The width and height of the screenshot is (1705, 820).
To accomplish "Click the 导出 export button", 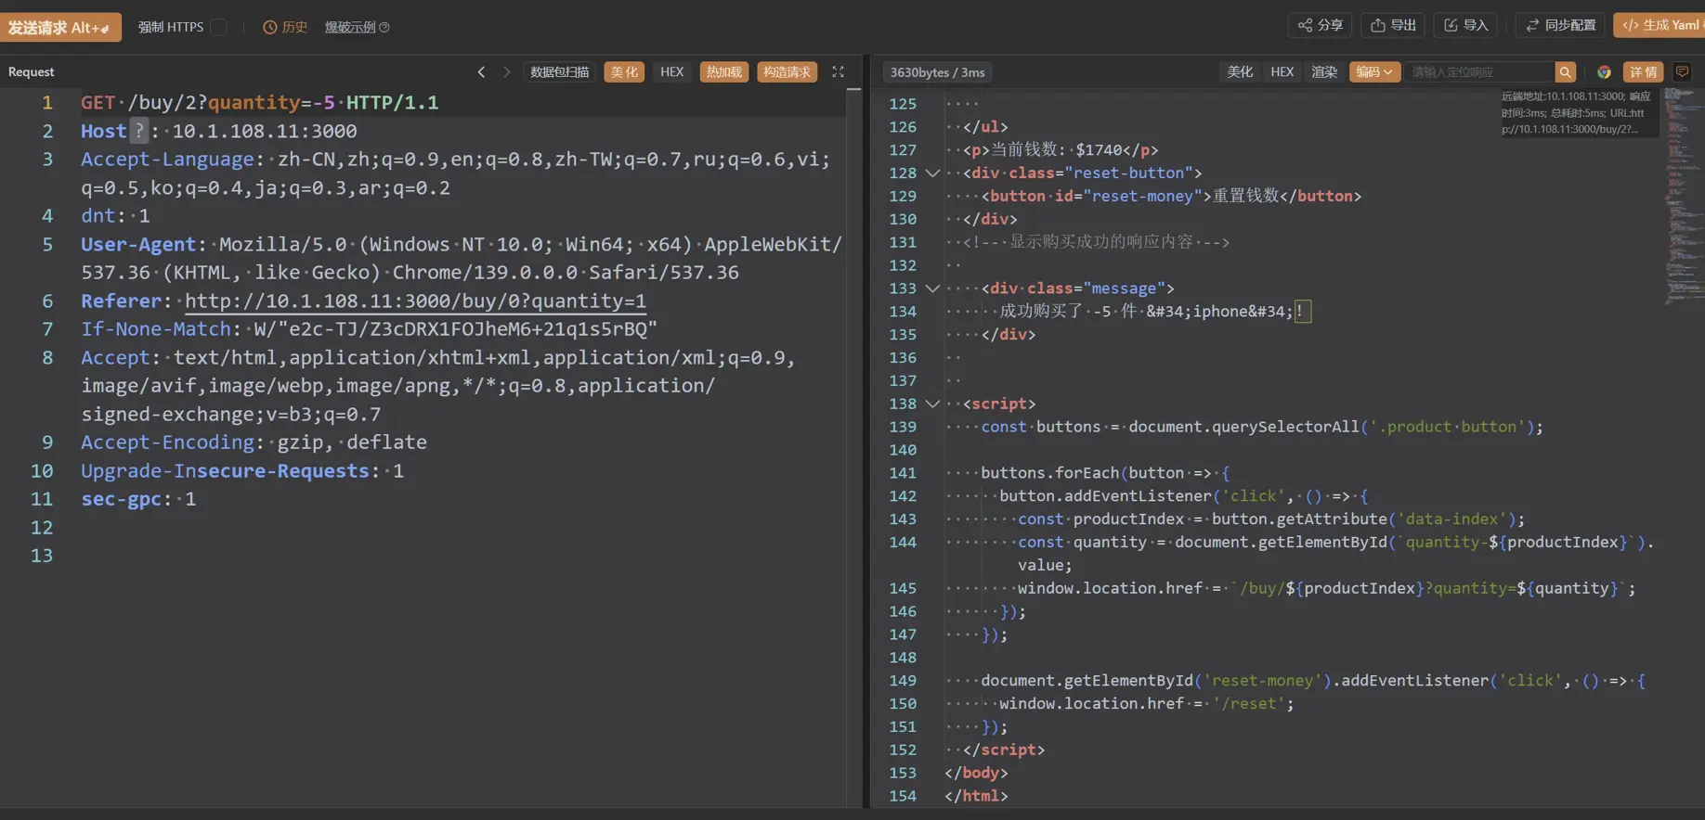I will [1393, 25].
